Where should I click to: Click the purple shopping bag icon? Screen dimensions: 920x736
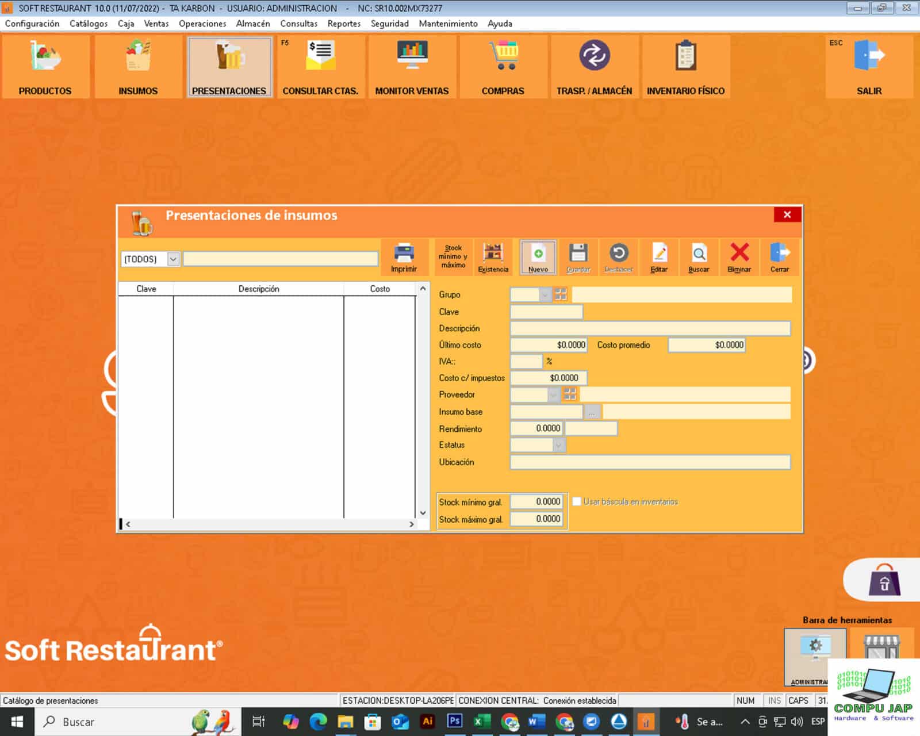[x=884, y=580]
